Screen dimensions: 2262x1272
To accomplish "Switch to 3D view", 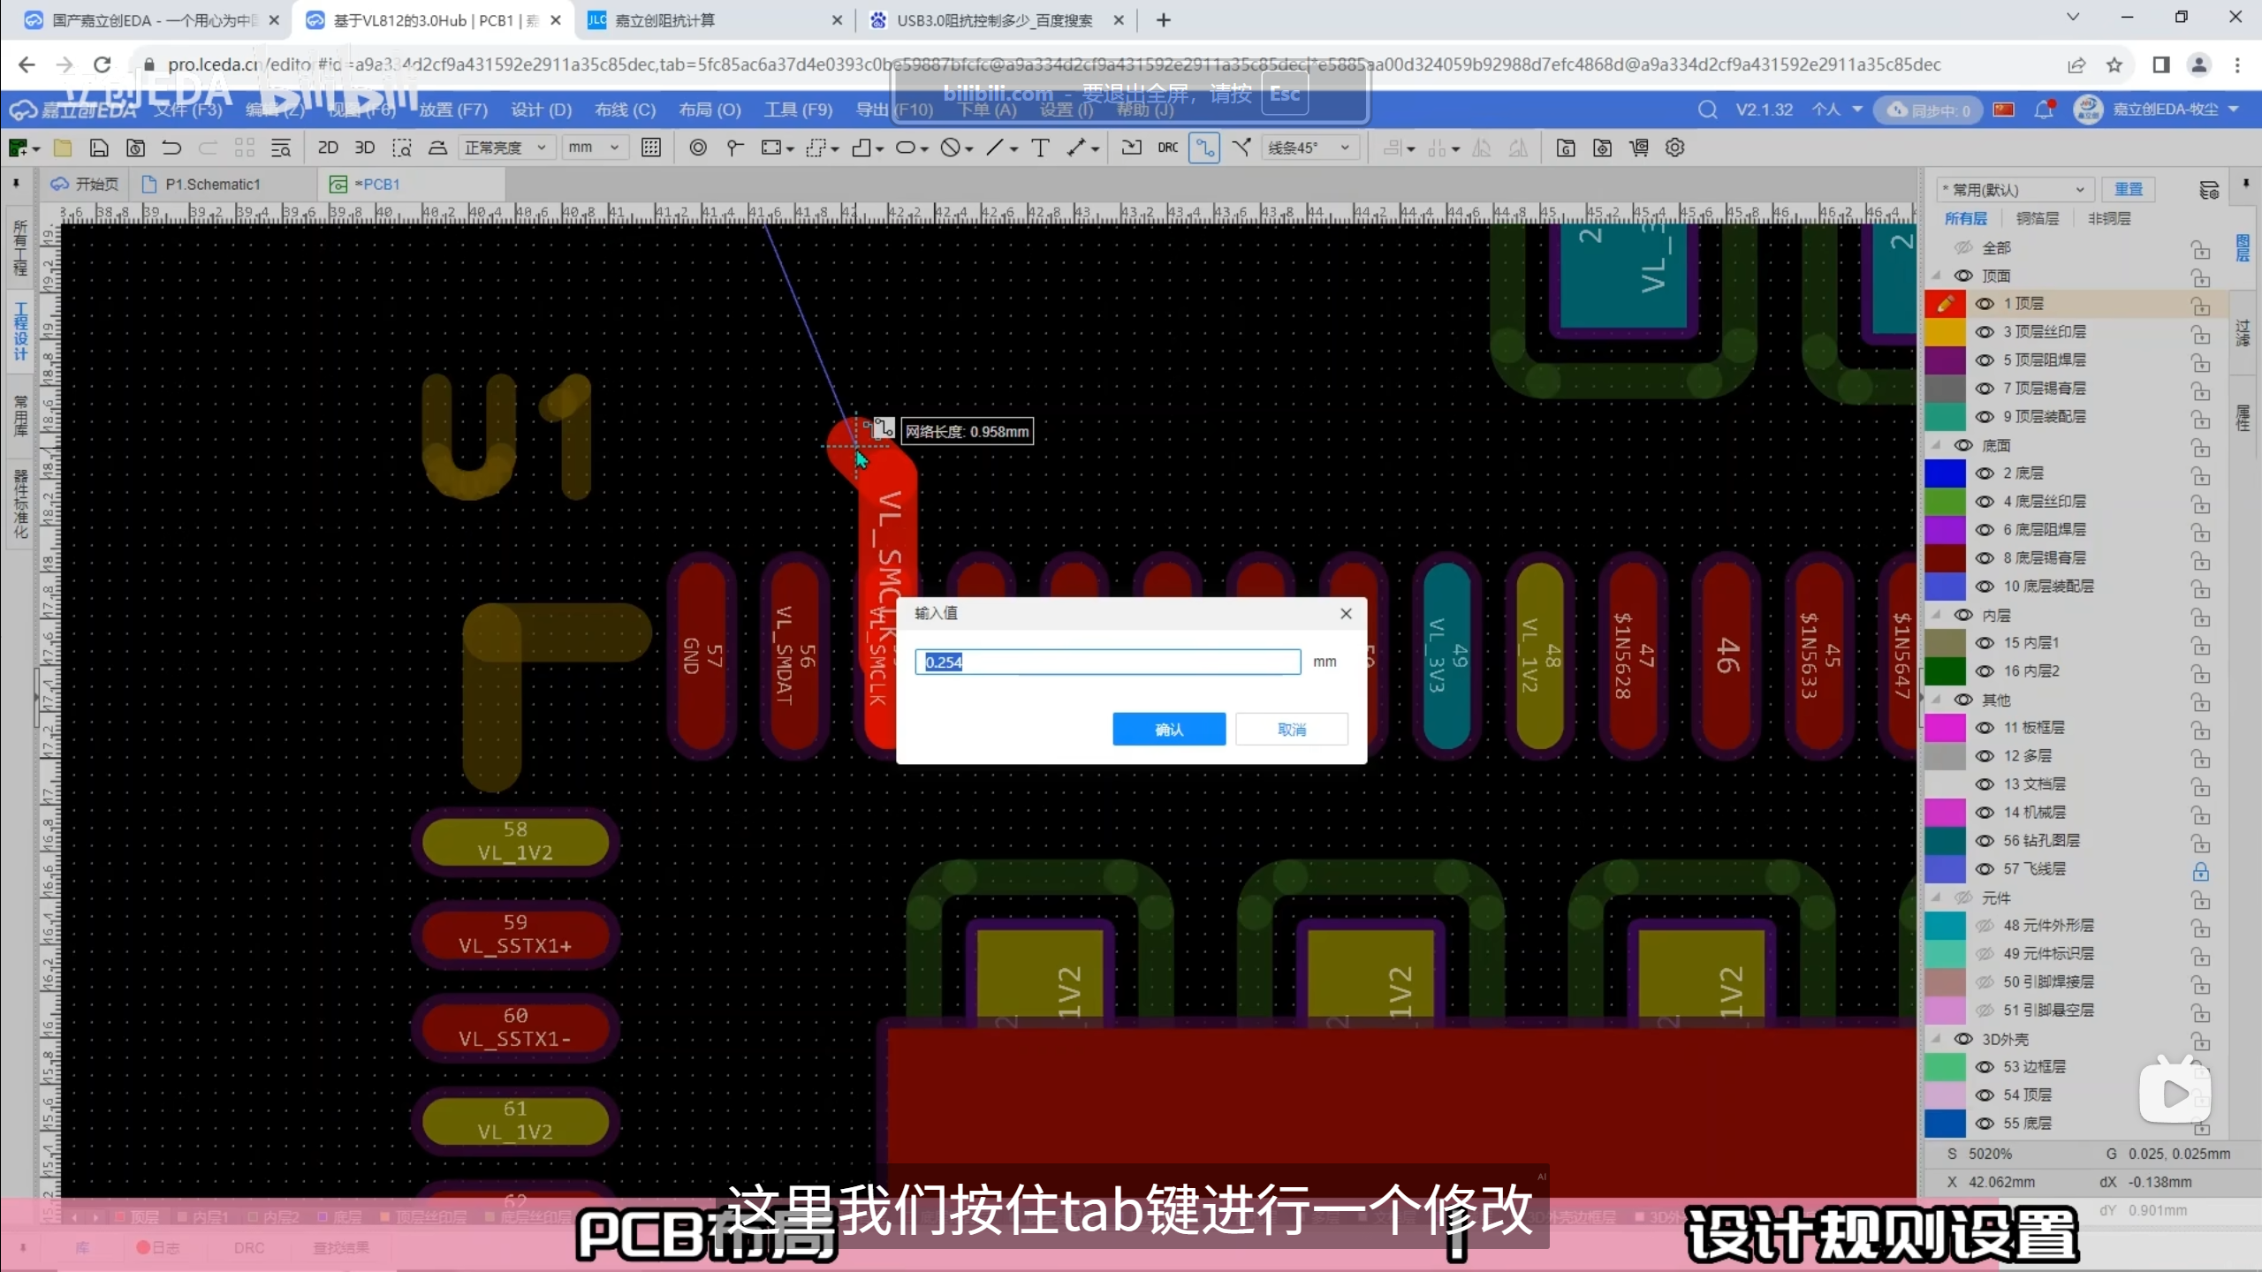I will 364,148.
